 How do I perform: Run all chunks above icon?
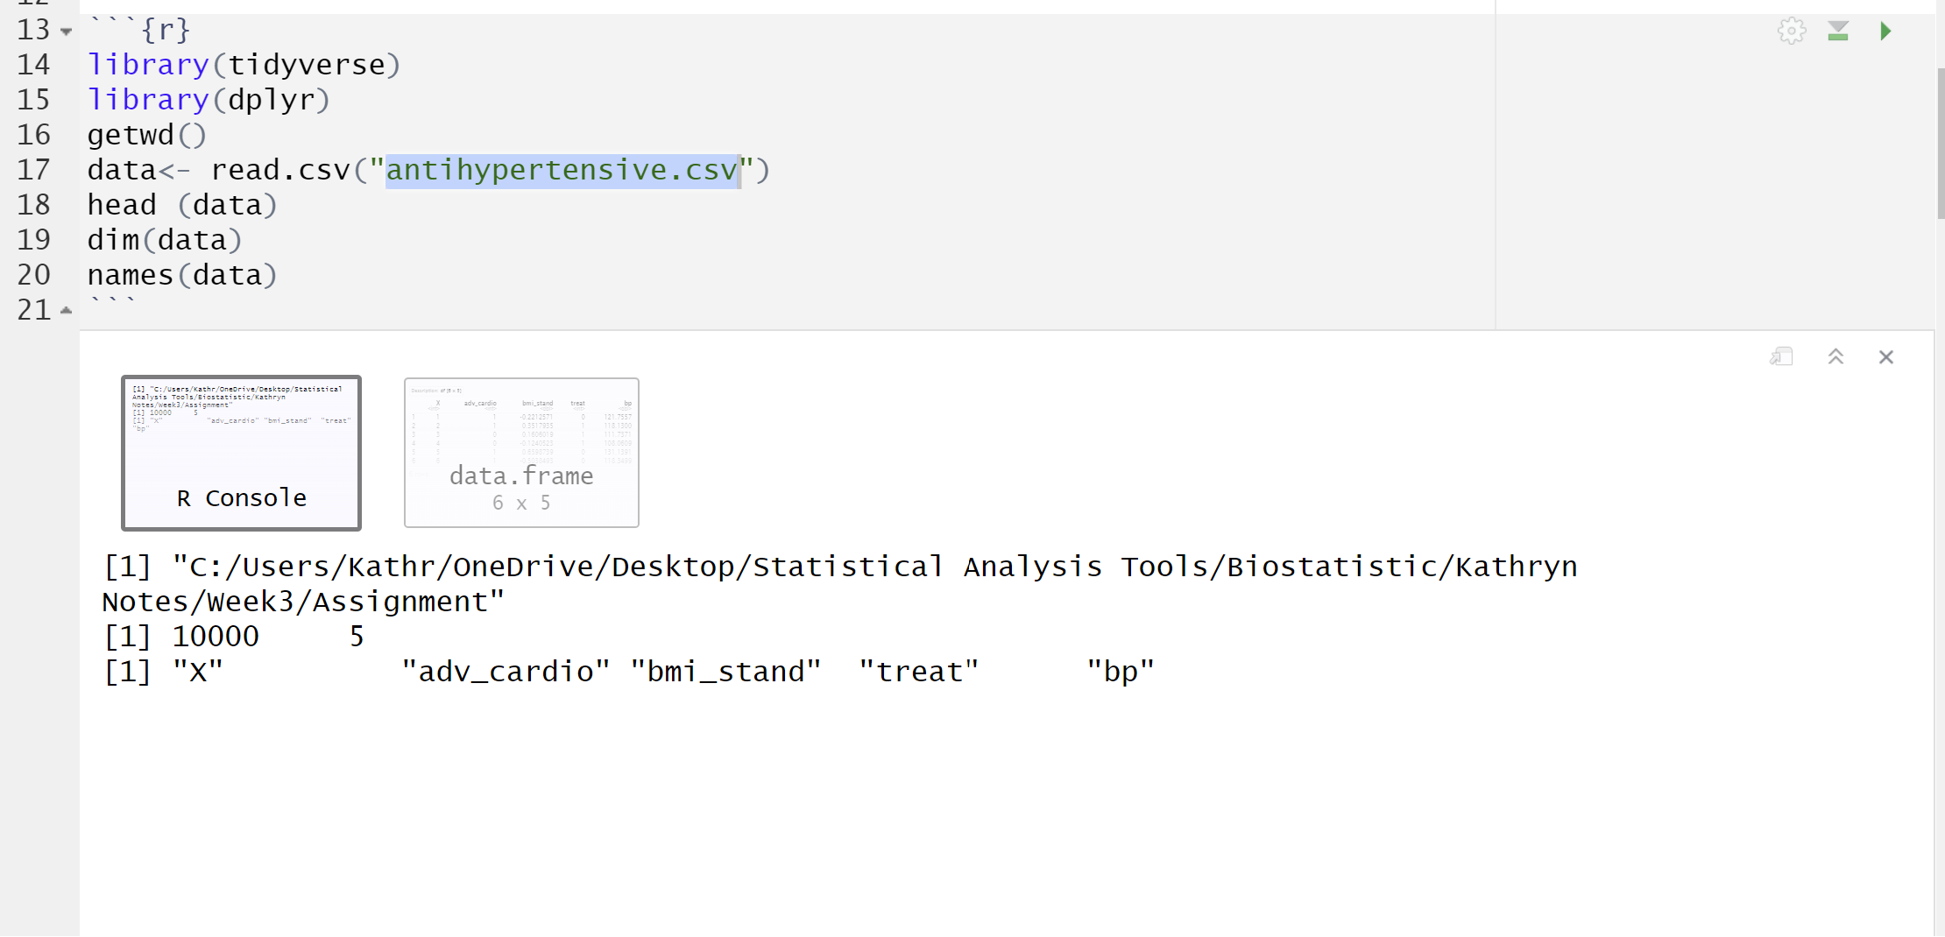[x=1838, y=32]
